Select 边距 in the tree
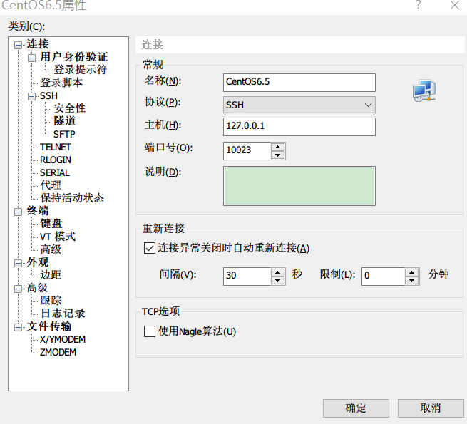Viewport: 467px width, 424px height. (x=51, y=275)
